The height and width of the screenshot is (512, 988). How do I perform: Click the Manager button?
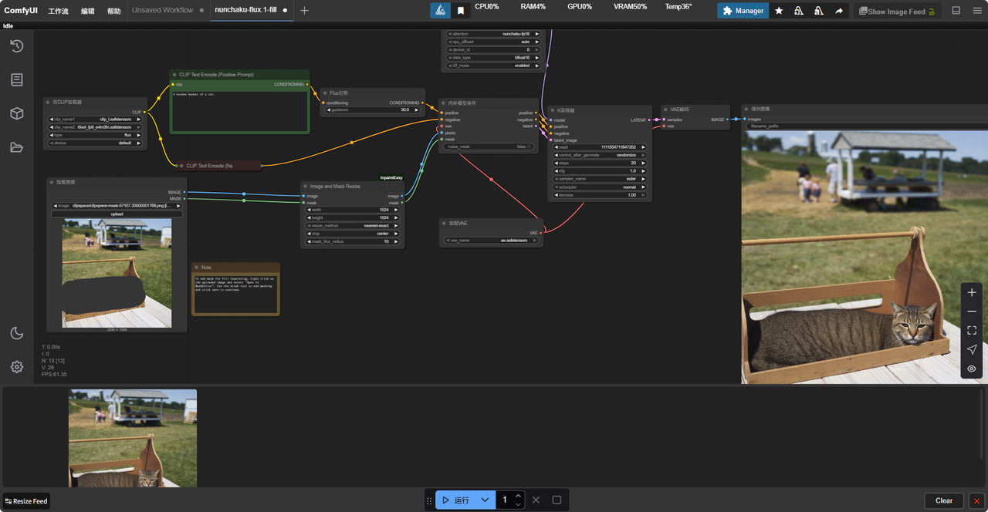coord(743,11)
